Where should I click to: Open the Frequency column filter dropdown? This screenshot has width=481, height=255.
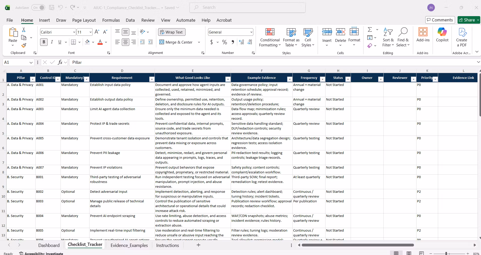coord(322,79)
